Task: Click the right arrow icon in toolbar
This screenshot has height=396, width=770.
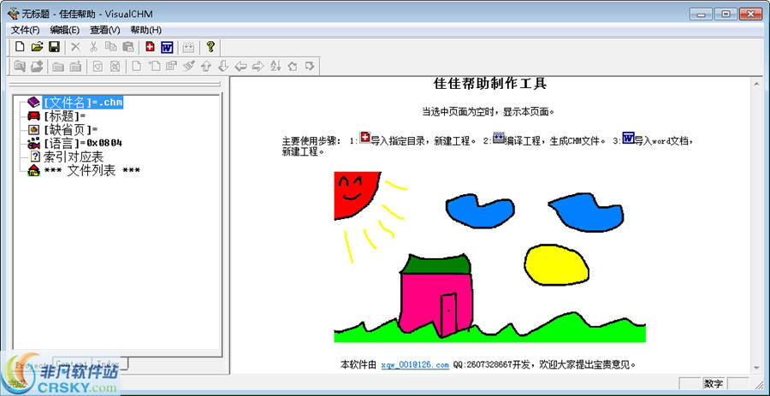Action: coord(258,66)
